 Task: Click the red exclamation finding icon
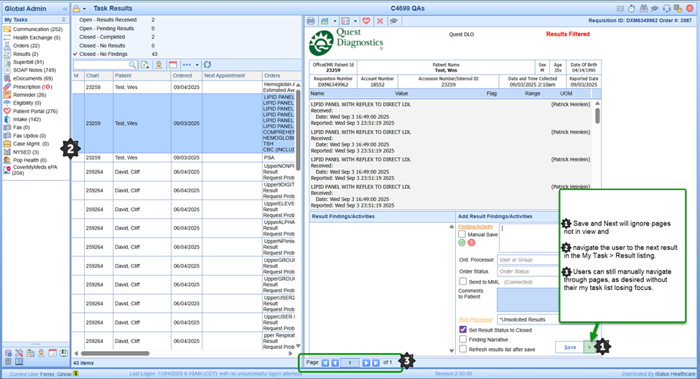click(x=472, y=243)
